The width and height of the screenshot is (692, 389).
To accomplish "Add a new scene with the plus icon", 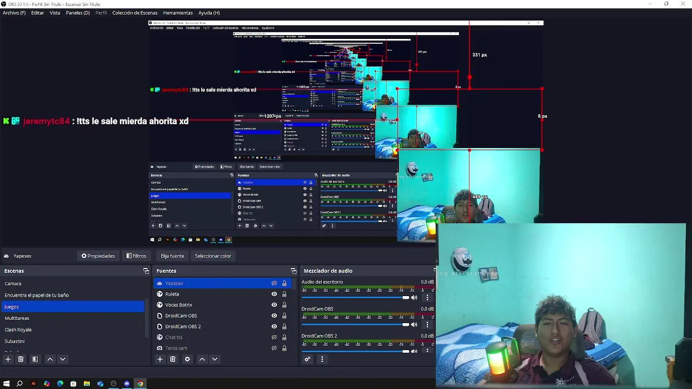I will click(8, 359).
